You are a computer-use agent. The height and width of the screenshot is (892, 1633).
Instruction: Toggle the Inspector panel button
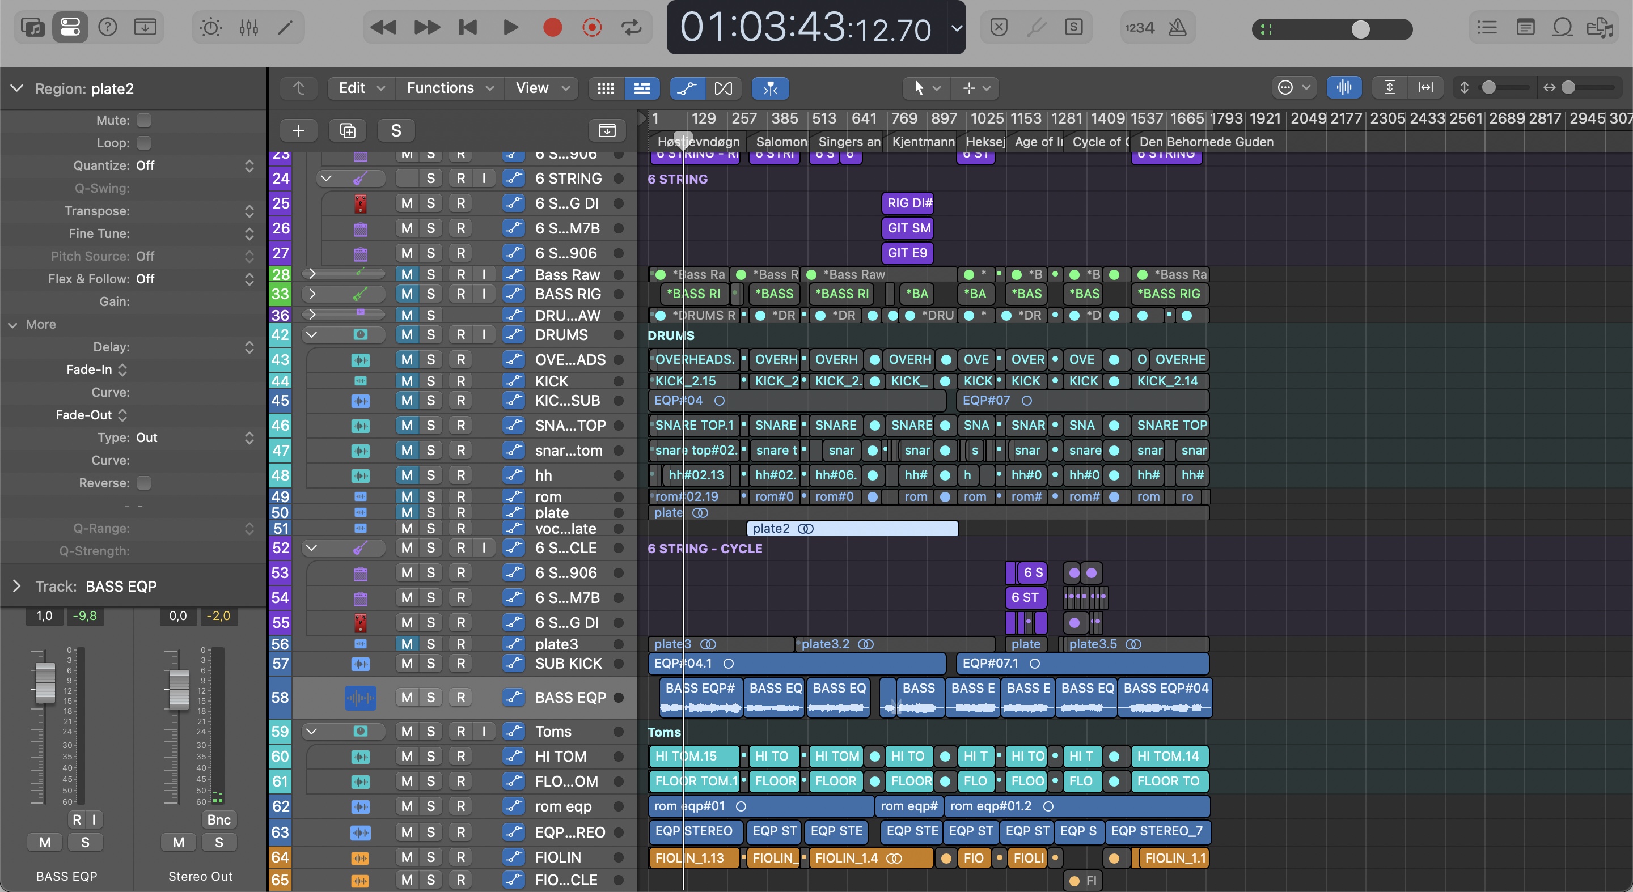coord(70,28)
